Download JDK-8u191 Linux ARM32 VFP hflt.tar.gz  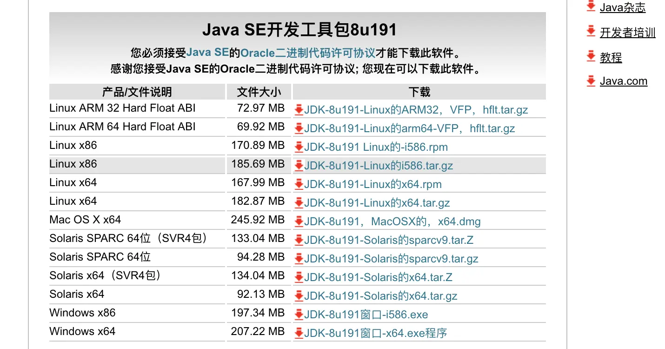416,110
